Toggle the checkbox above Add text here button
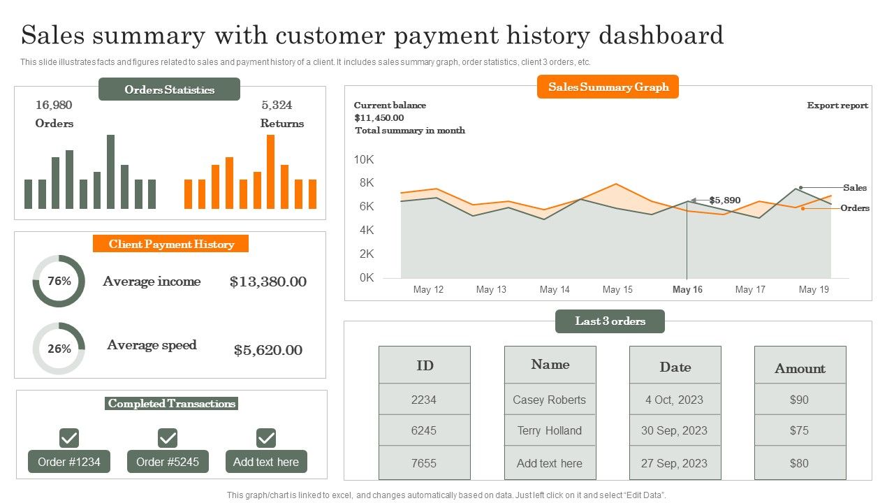Image resolution: width=894 pixels, height=503 pixels. 266,438
